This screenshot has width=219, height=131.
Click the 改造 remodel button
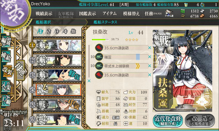click(x=200, y=121)
